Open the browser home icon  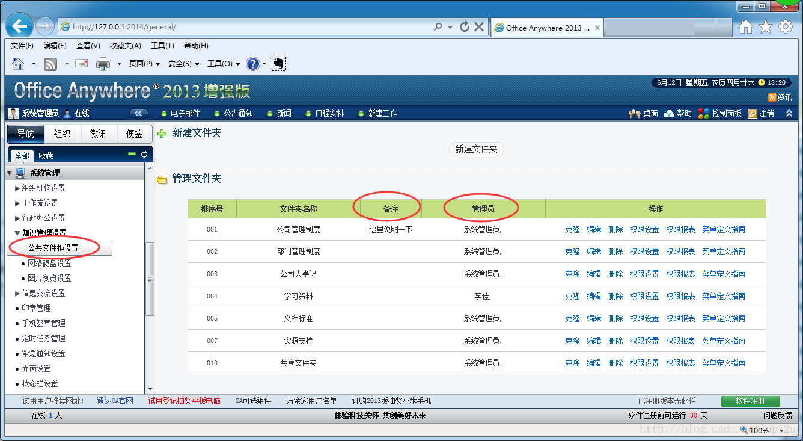coord(745,27)
